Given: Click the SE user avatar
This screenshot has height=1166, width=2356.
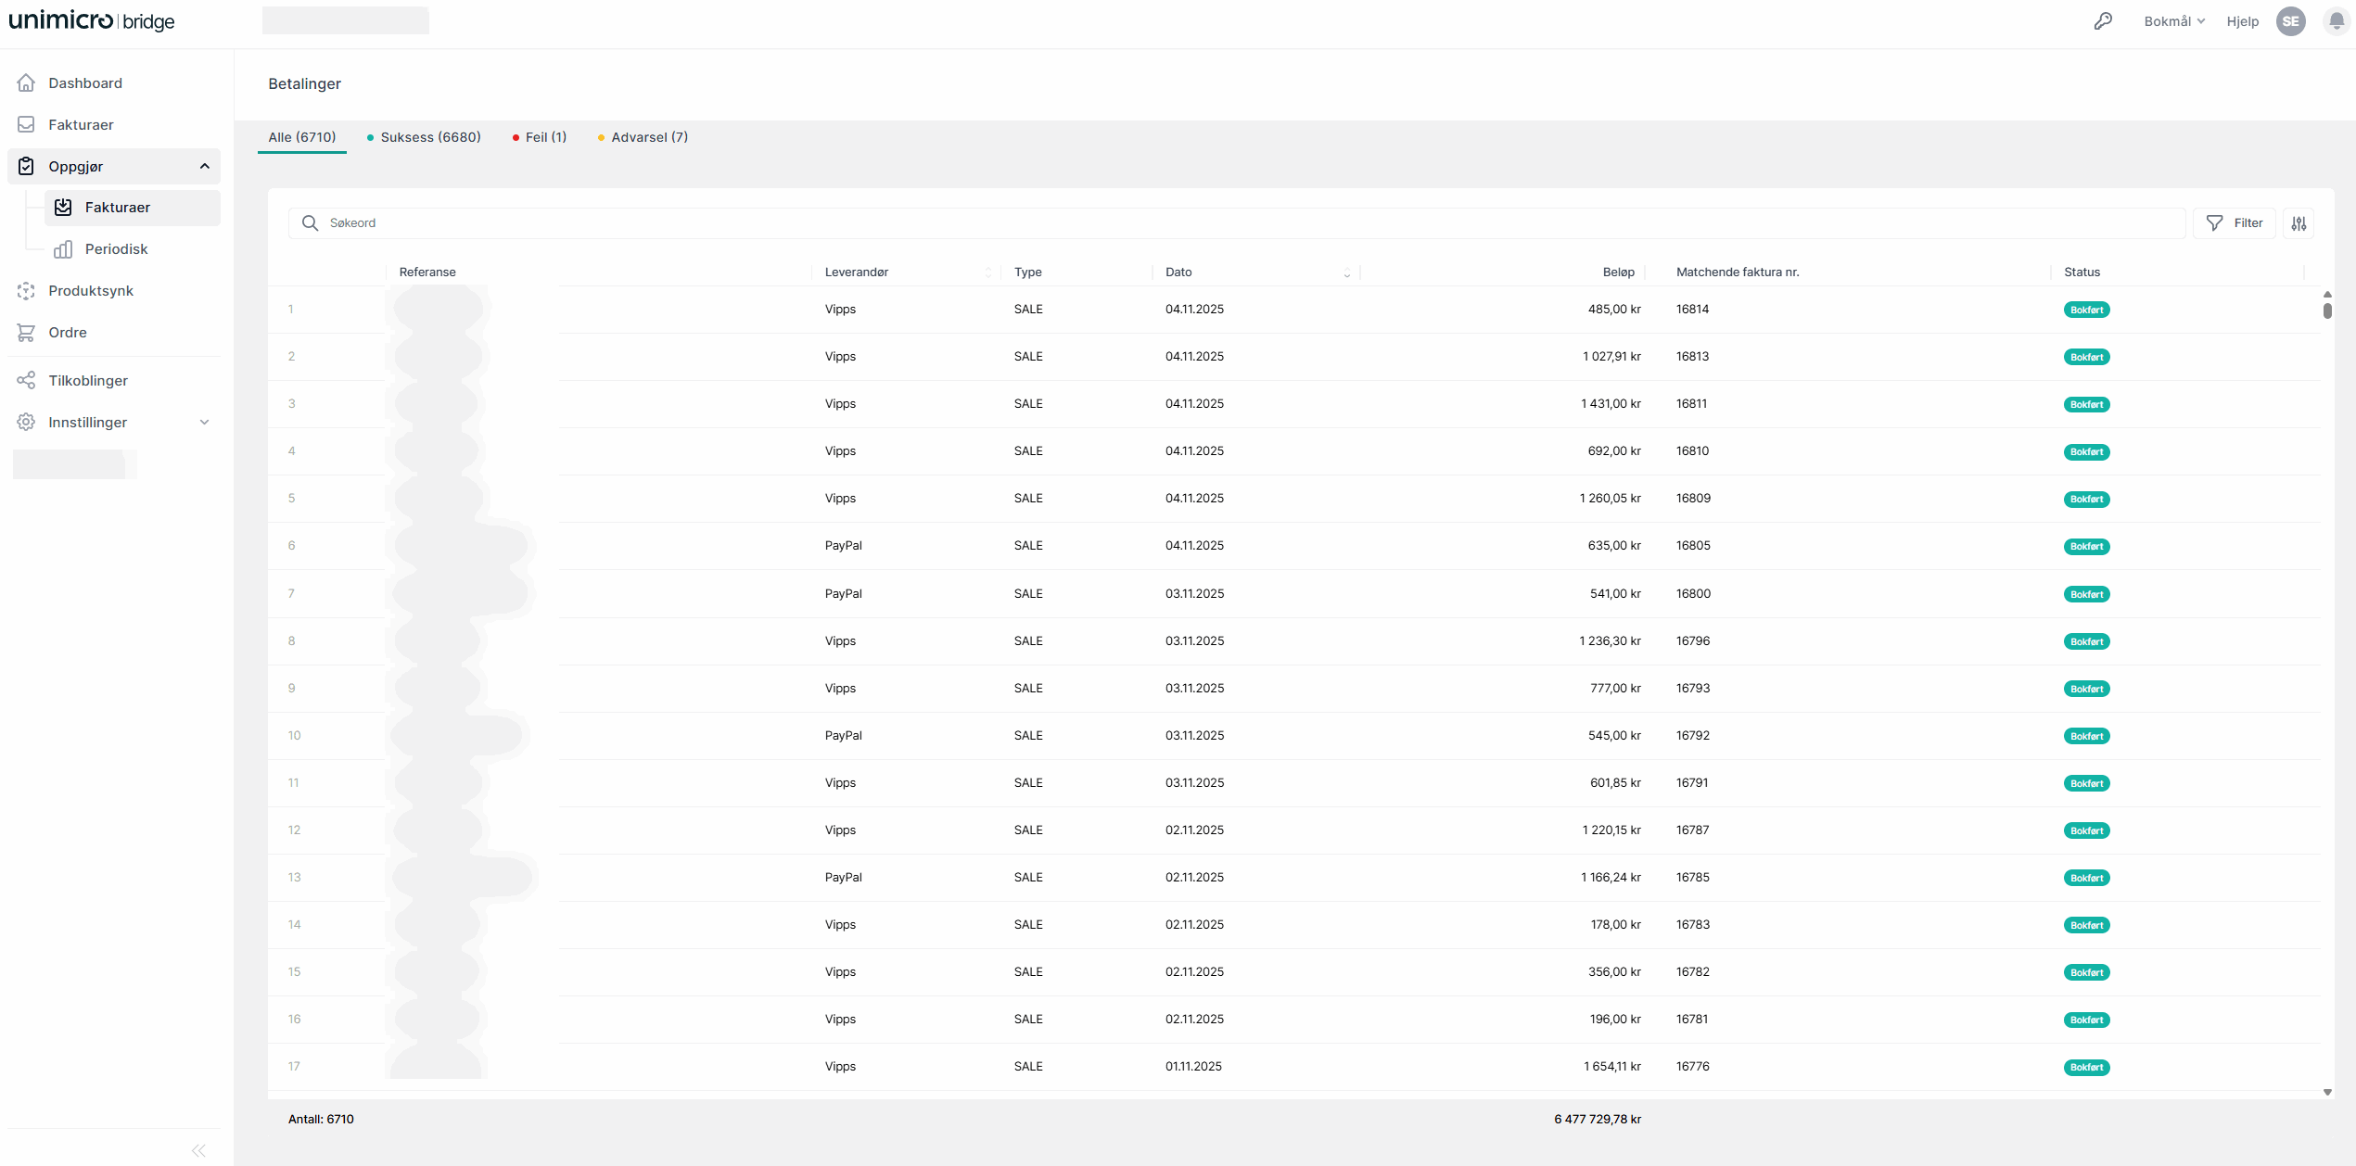Looking at the screenshot, I should [x=2290, y=20].
